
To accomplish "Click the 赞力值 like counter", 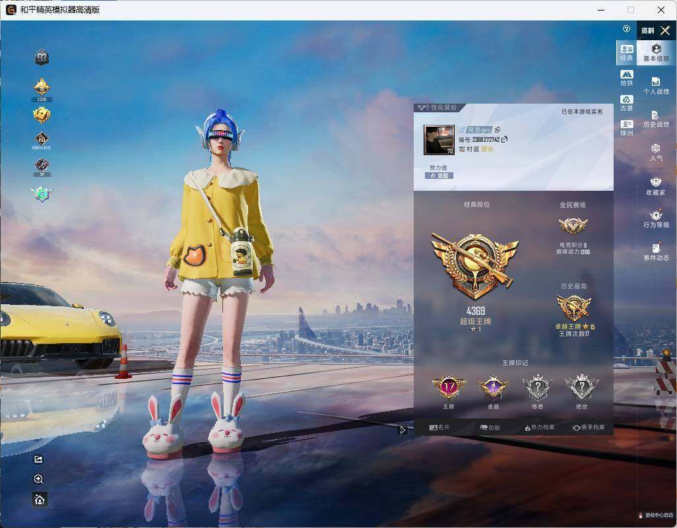I will coord(439,176).
